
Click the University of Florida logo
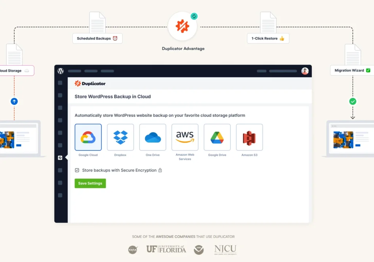click(166, 249)
